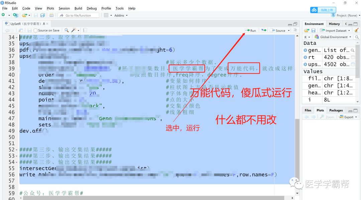Screen dimensions: 361x200
Task: Click the Find/Replace magnifier icon
Action: tap(67, 30)
